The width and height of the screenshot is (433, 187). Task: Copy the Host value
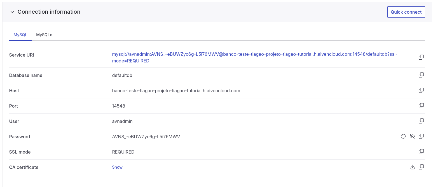coord(421,91)
